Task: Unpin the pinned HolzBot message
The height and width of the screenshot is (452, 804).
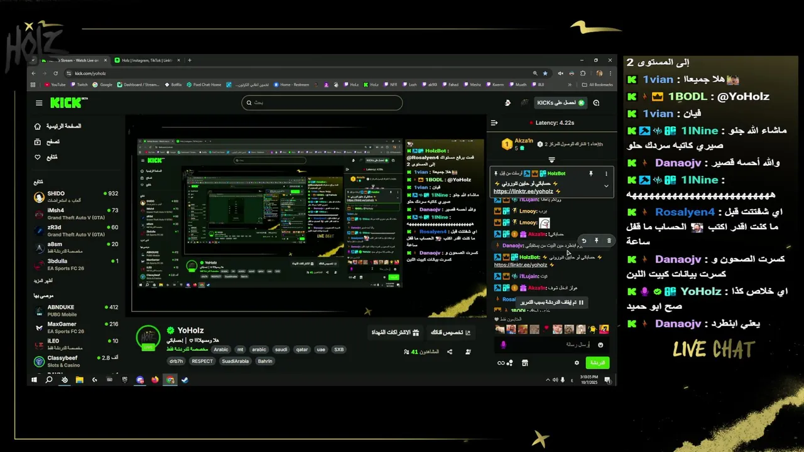Action: 591,173
